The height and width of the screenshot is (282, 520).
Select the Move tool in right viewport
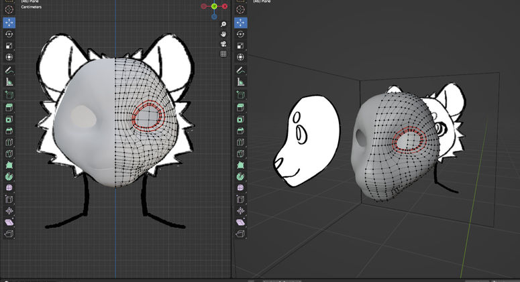[240, 23]
